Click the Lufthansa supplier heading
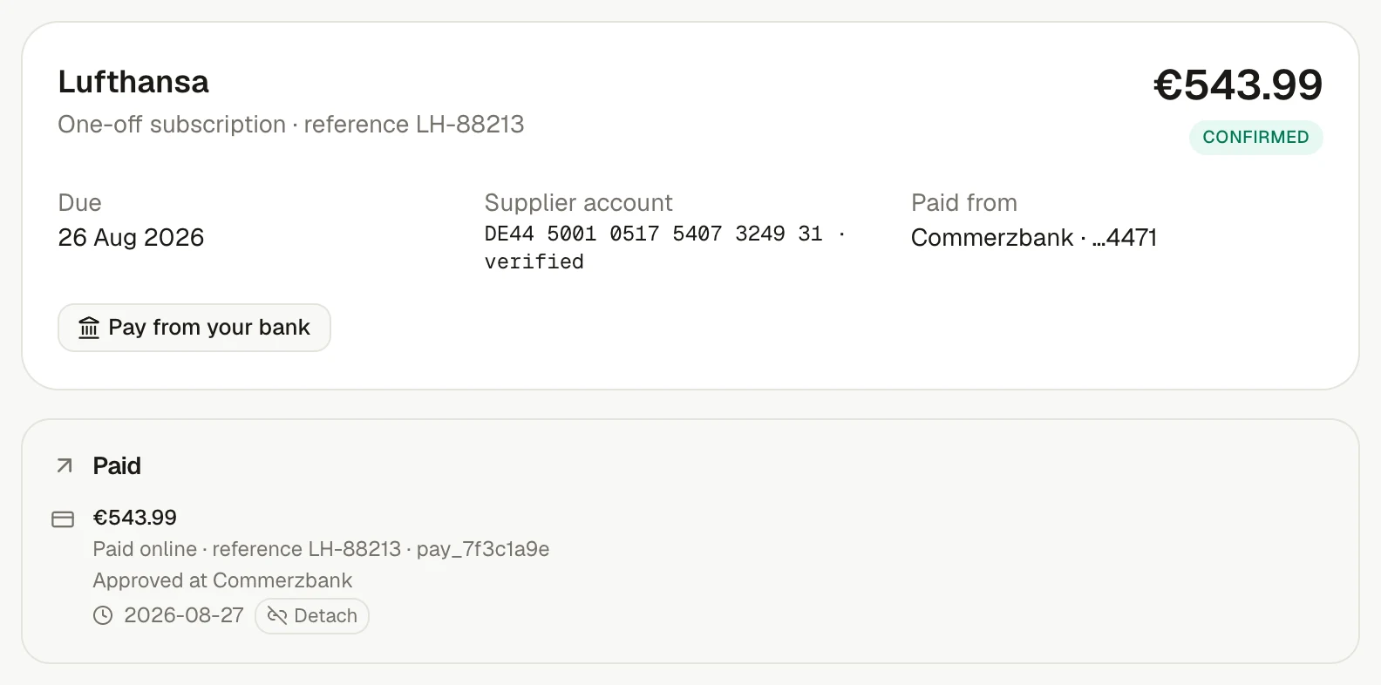The image size is (1381, 685). [133, 82]
